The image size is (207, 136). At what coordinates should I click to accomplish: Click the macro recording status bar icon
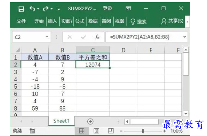tap(32, 131)
